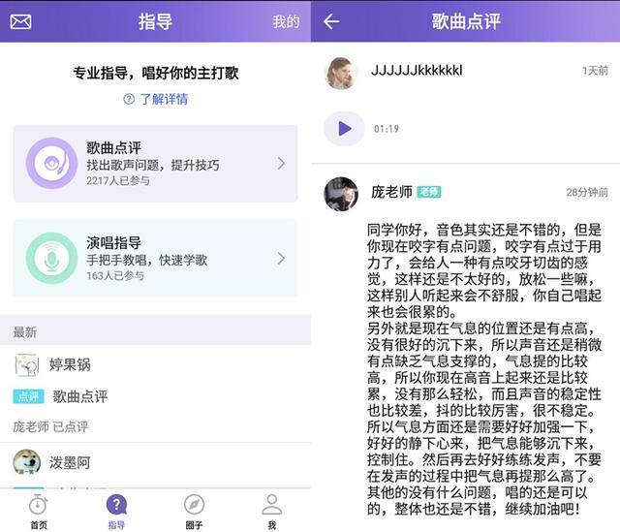Open the 演唱指导 card

[x=155, y=258]
